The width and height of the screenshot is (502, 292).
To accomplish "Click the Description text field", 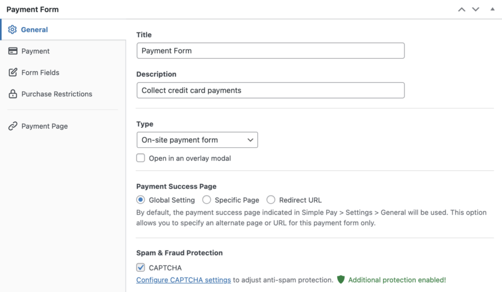I will [x=270, y=90].
